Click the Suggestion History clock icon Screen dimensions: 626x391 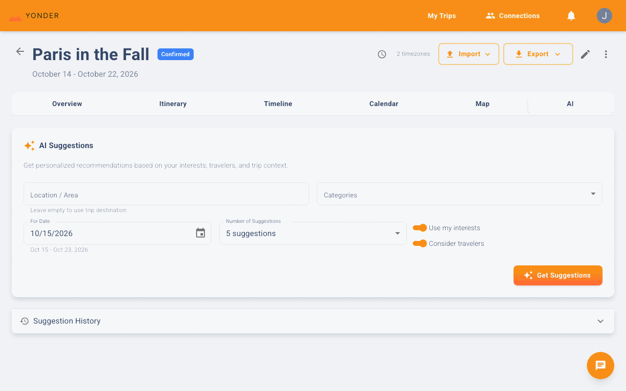pyautogui.click(x=23, y=321)
